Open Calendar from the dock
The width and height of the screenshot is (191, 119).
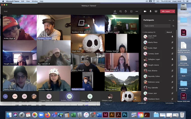point(28,115)
